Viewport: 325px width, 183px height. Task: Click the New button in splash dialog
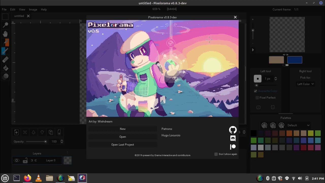click(x=123, y=129)
